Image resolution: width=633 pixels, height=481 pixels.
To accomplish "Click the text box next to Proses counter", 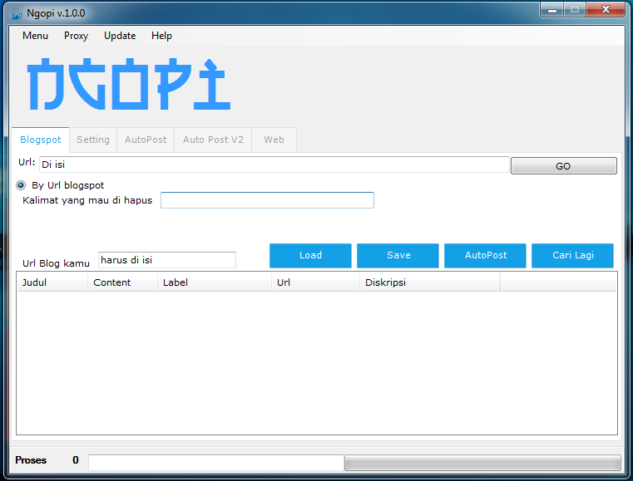I will tap(216, 463).
